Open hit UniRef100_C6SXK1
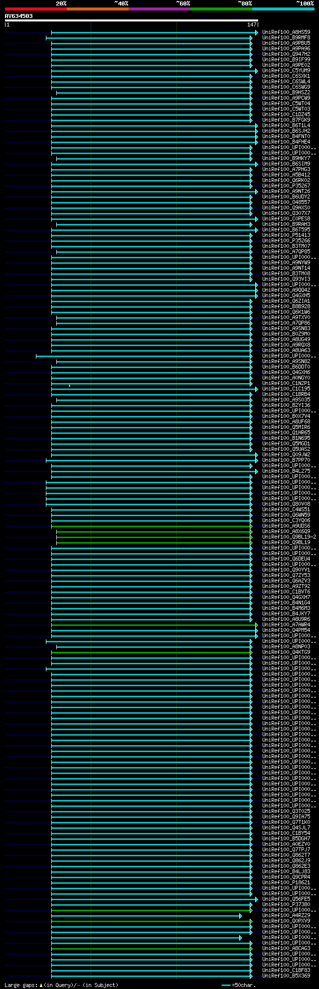The width and height of the screenshot is (319, 989). pyautogui.click(x=286, y=76)
